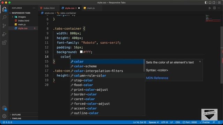
Task: Change encoding via UTF-8
Action: pyautogui.click(x=164, y=122)
